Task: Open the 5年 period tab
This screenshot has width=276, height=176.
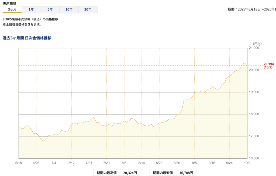Action: click(50, 9)
